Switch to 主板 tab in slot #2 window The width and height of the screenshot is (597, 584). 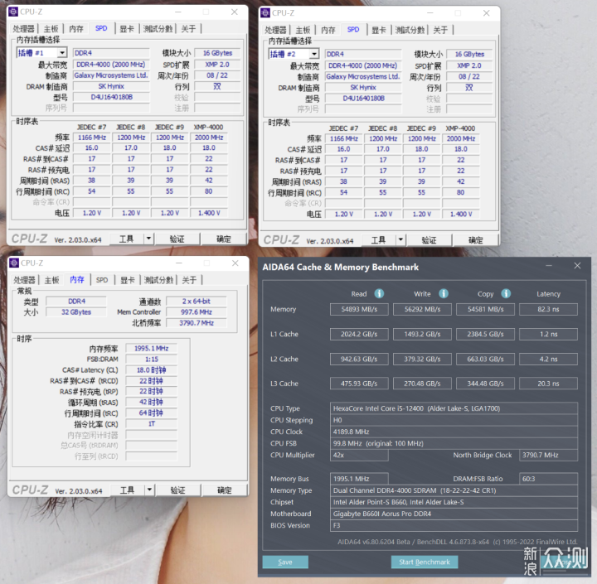[303, 30]
